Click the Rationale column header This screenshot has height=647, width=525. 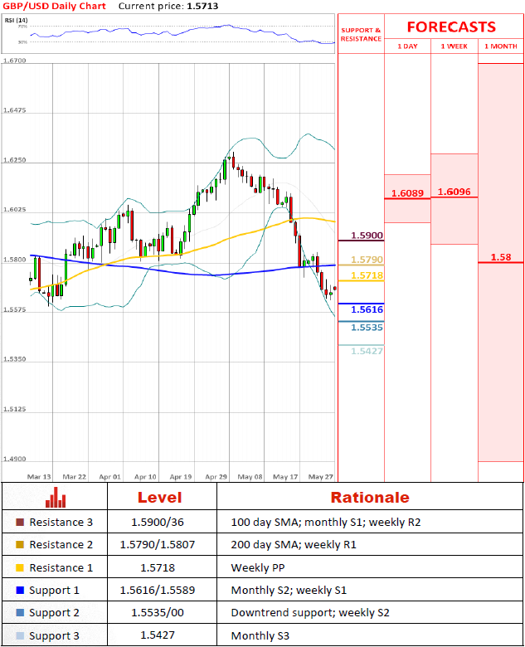370,497
